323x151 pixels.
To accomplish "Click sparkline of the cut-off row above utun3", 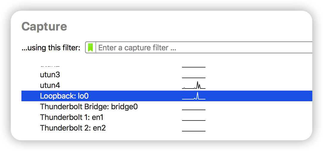I will coord(194,66).
